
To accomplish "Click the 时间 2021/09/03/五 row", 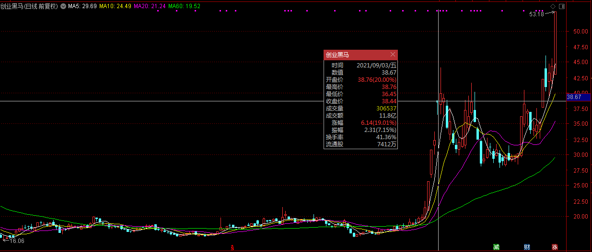I will point(360,65).
